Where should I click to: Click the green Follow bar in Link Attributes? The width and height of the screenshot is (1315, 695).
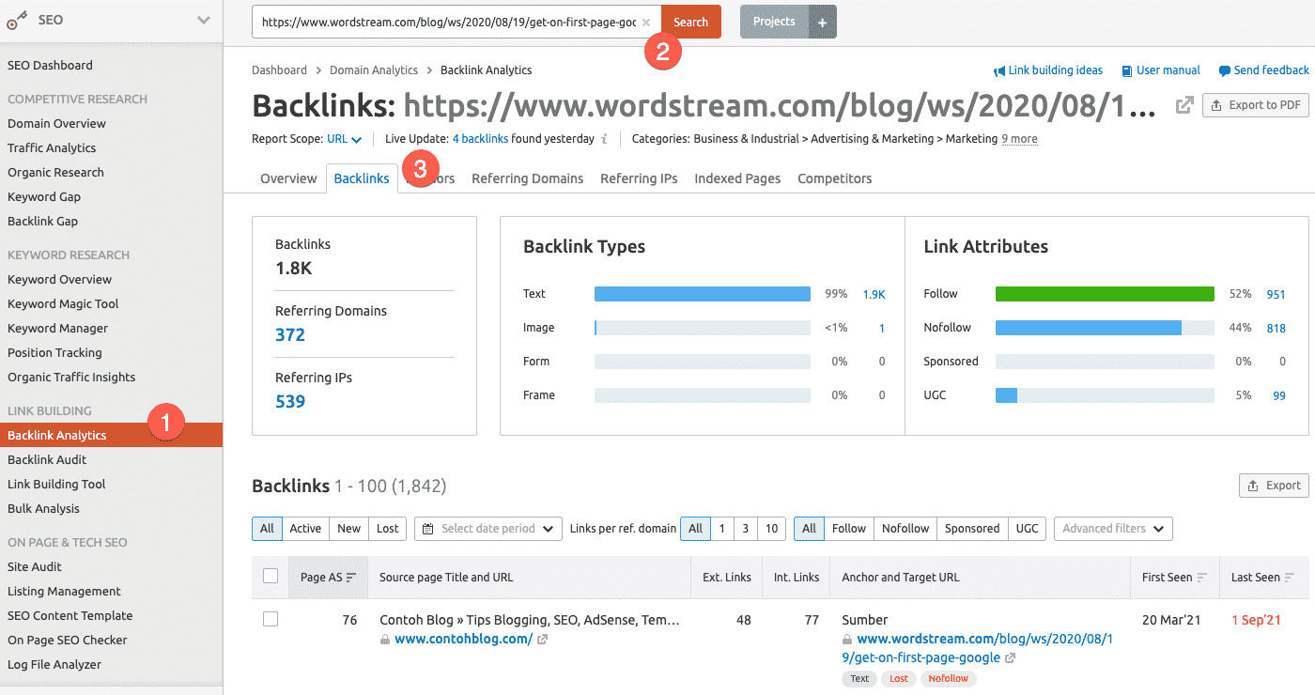pyautogui.click(x=1104, y=294)
